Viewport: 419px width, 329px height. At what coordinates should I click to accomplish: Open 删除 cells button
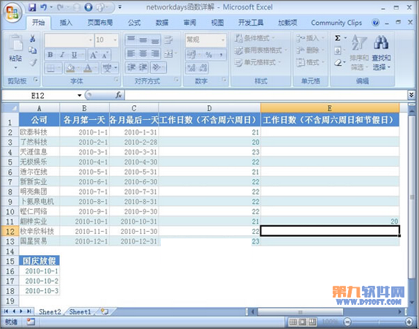tap(310, 50)
